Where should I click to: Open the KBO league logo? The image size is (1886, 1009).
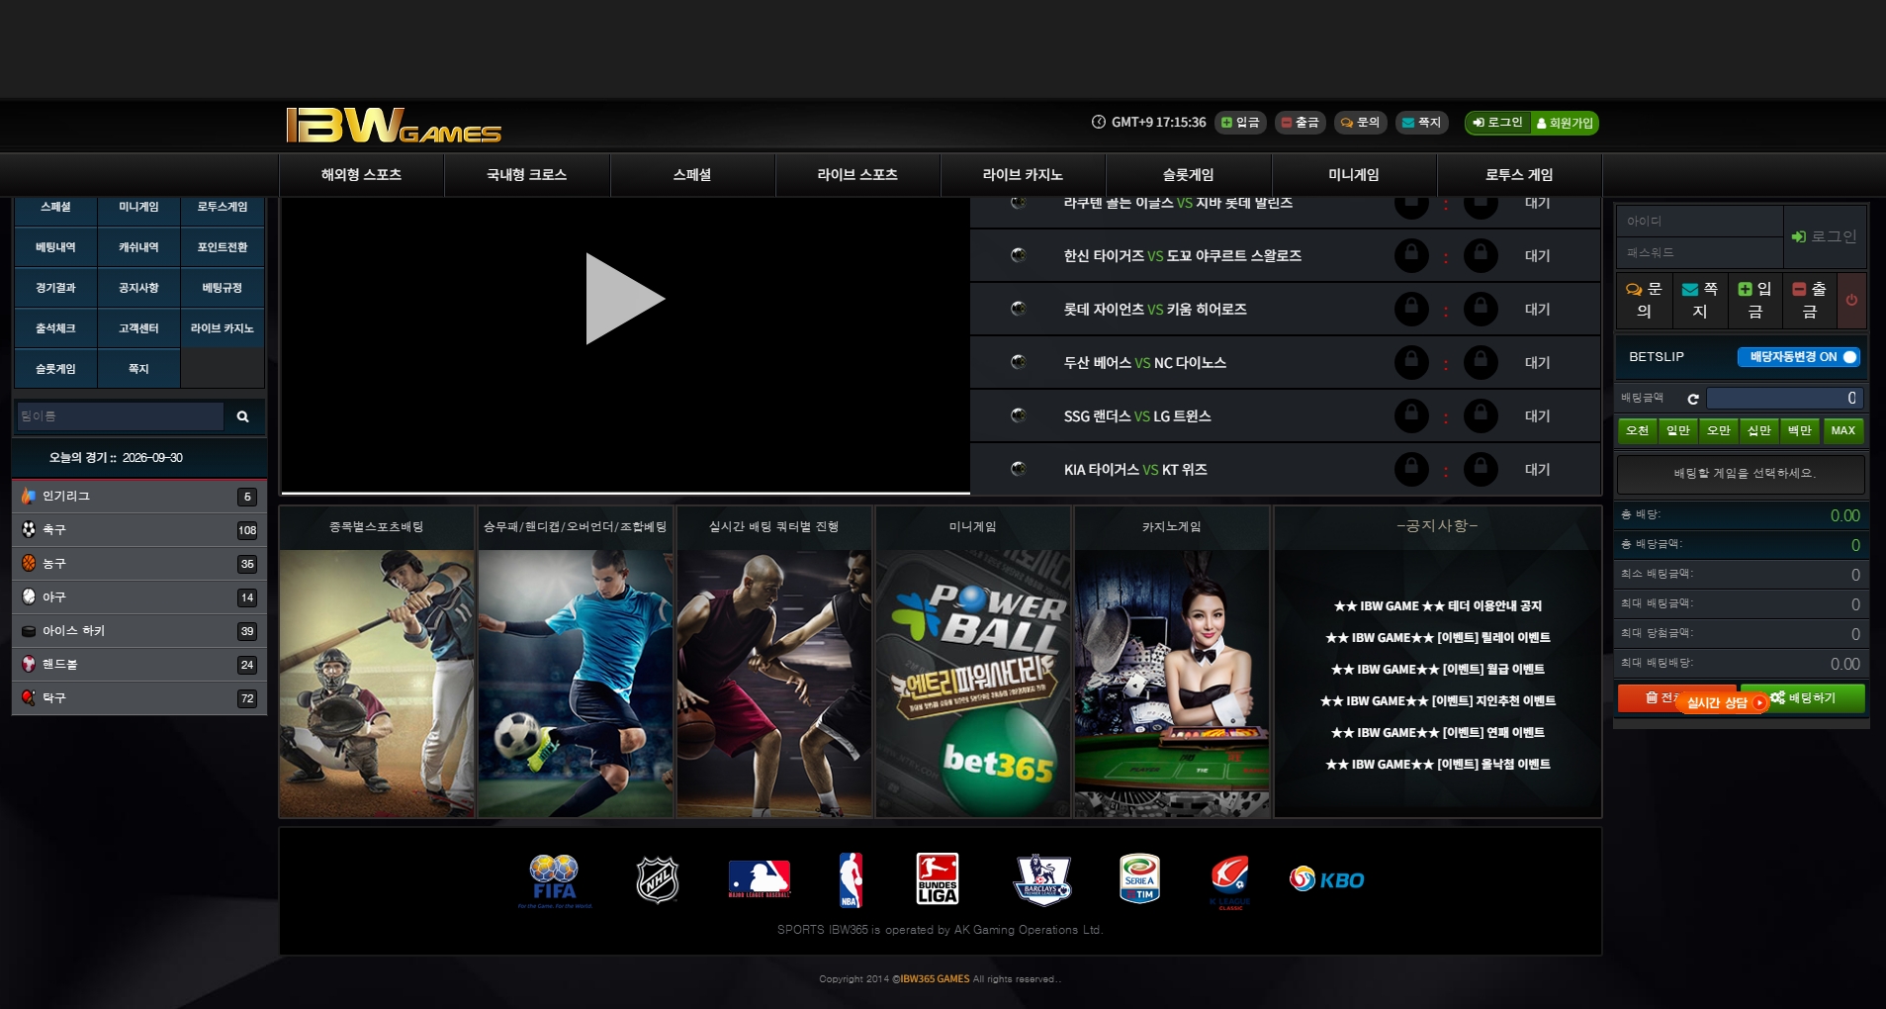coord(1326,879)
